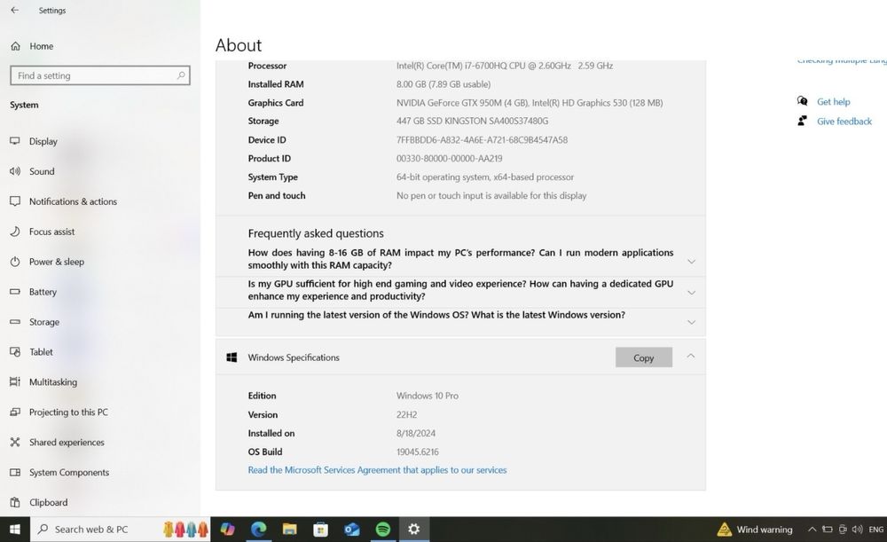Open Display settings
The image size is (887, 542).
43,141
